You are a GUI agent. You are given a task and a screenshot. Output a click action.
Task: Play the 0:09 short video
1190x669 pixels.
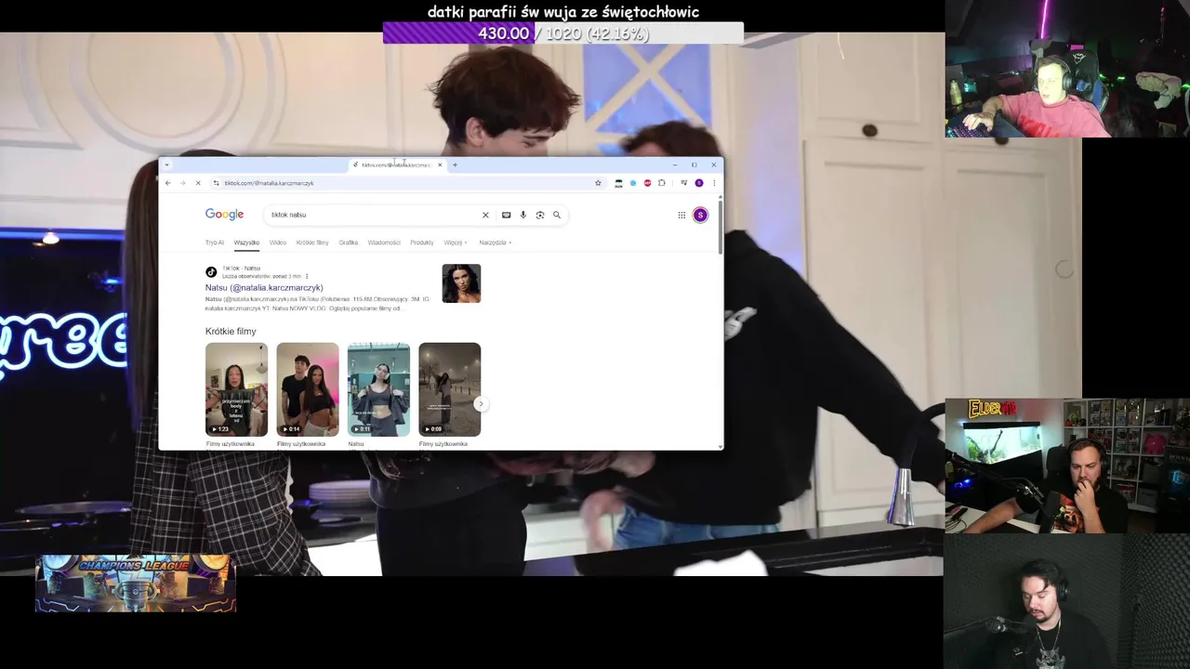pos(450,389)
